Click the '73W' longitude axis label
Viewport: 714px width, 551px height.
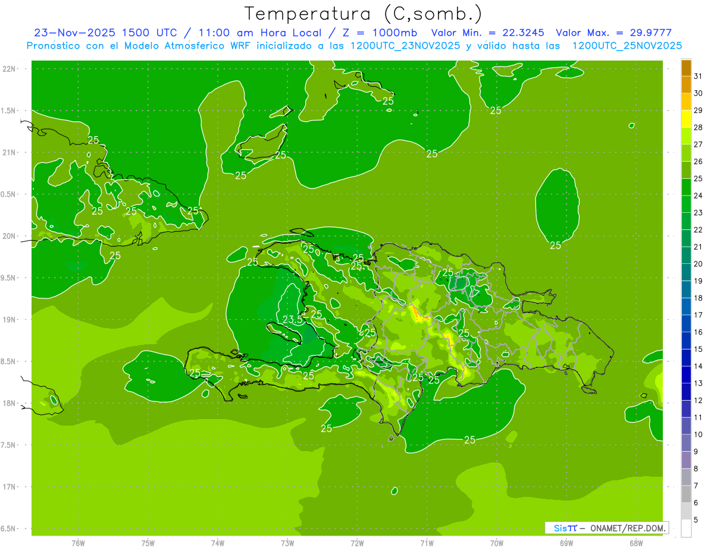point(287,543)
